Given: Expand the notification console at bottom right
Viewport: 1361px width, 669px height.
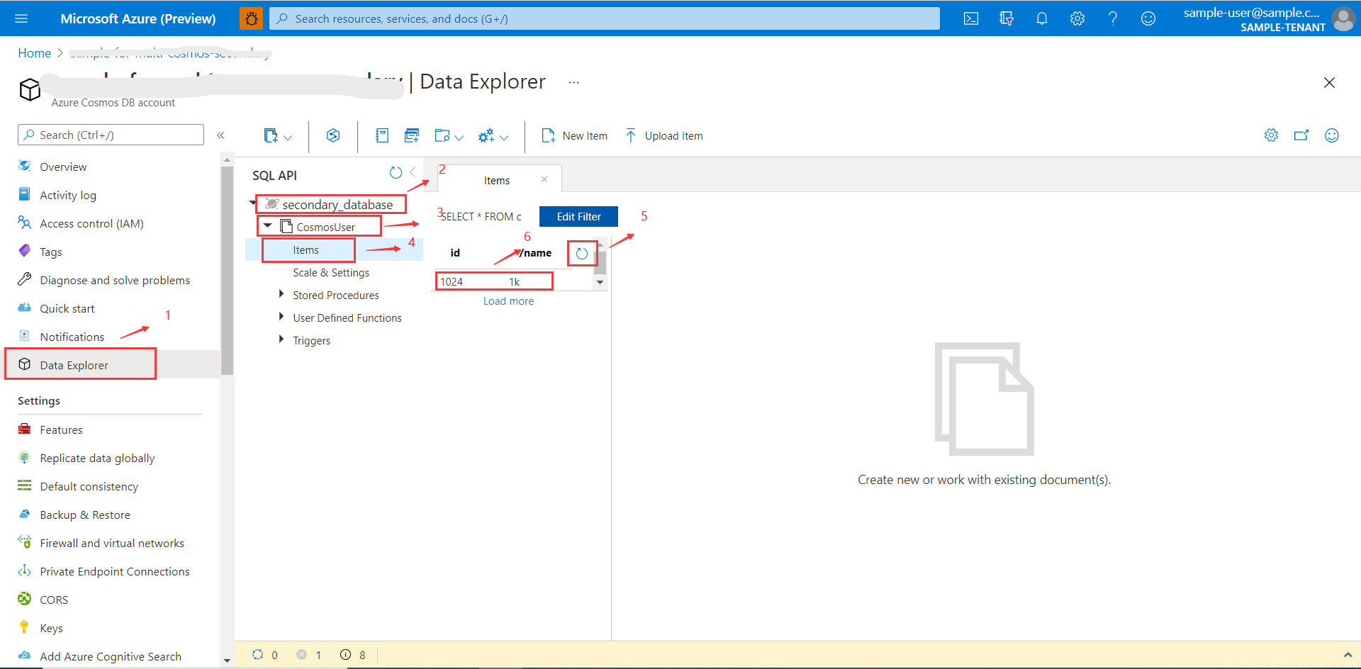Looking at the screenshot, I should (1348, 655).
